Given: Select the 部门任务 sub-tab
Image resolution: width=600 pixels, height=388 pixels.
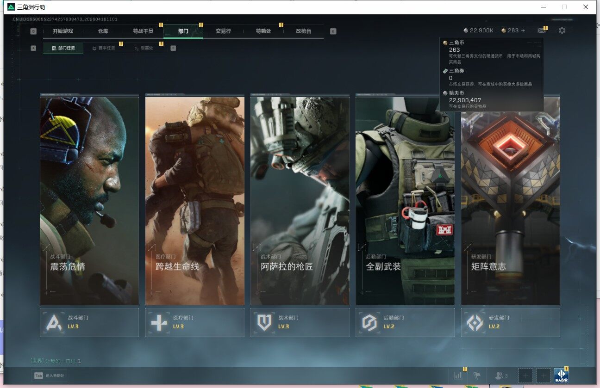Looking at the screenshot, I should click(63, 48).
